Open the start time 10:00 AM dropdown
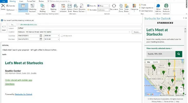Screen dimensions: 188x103 click(58, 36)
